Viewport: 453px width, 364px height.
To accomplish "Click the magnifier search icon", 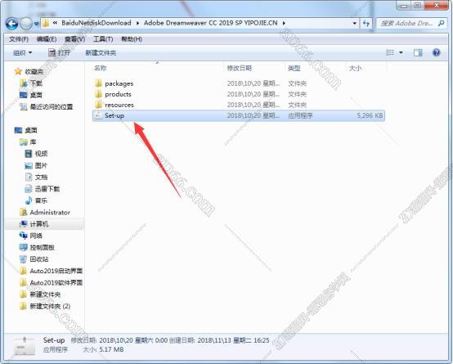I will 441,23.
